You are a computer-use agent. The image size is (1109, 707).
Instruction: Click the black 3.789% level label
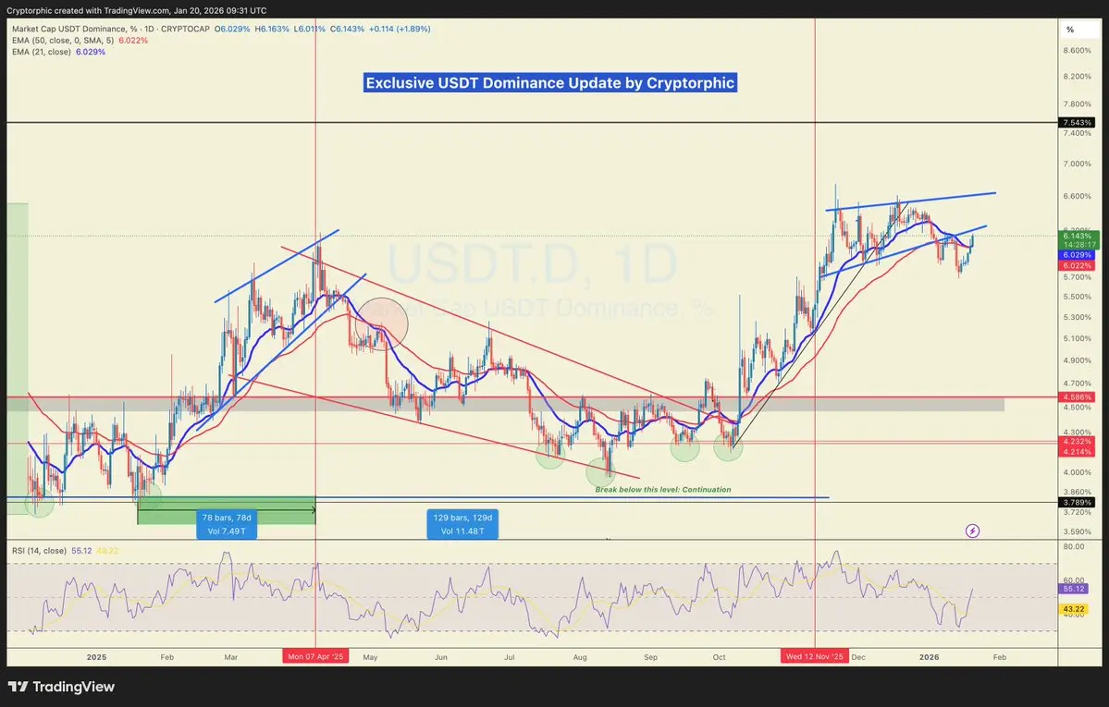[1078, 503]
